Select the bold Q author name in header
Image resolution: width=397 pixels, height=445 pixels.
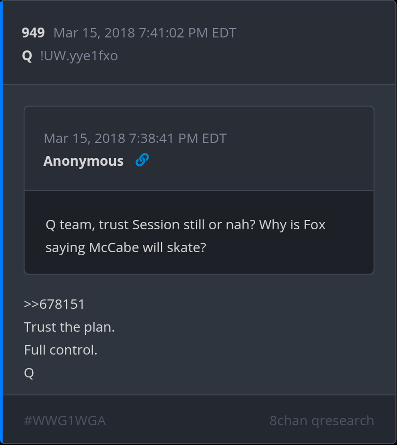coord(27,56)
